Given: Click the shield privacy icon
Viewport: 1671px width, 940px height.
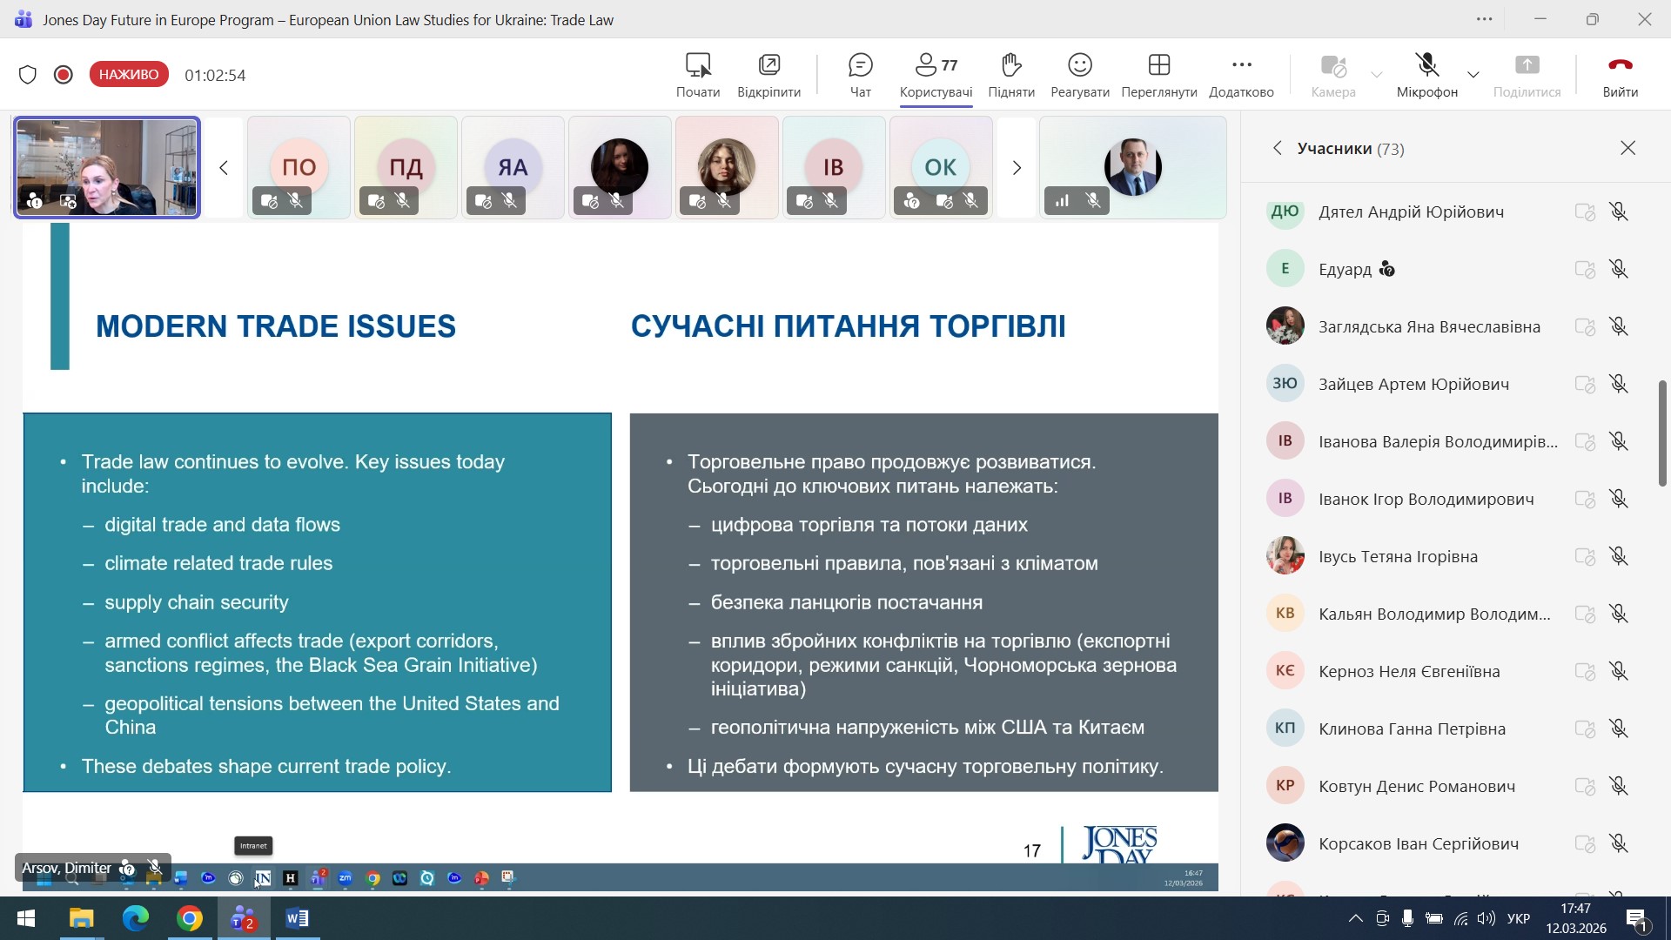Looking at the screenshot, I should coord(28,75).
